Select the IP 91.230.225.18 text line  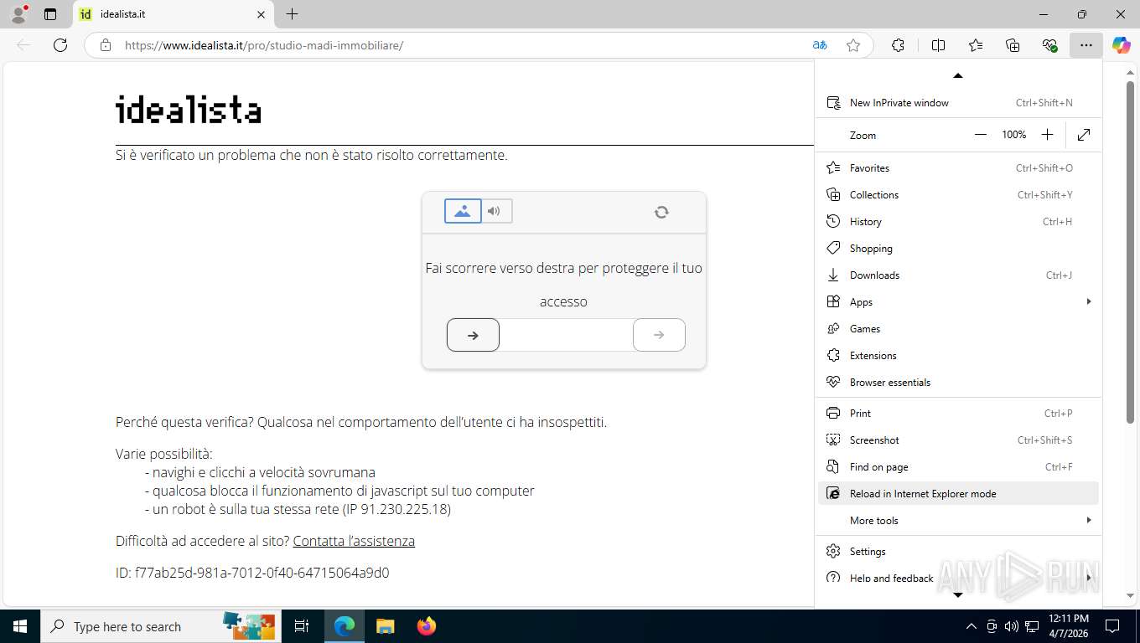pos(298,509)
